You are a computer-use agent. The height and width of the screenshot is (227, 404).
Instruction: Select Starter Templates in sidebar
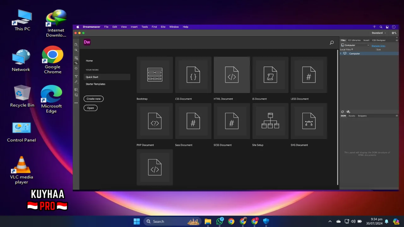pyautogui.click(x=96, y=84)
